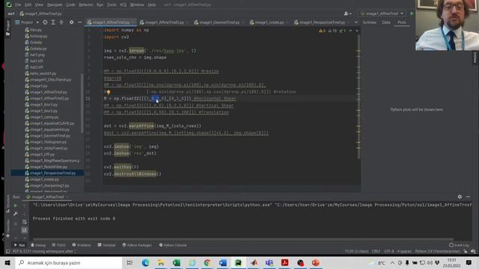Open the Terminal tool window button
The width and height of the screenshot is (479, 269).
106,245
